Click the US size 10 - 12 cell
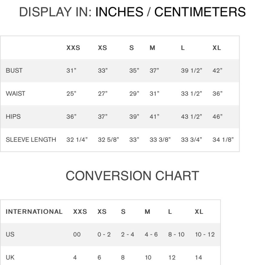 (x=205, y=235)
